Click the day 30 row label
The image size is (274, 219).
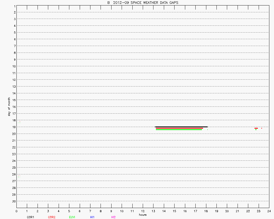pos(13,201)
